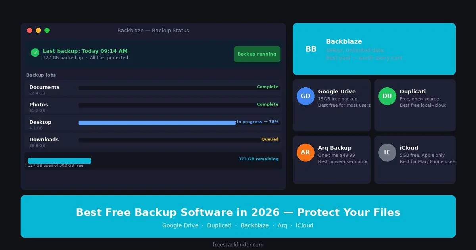Click the Duplicati card title

tap(413, 91)
